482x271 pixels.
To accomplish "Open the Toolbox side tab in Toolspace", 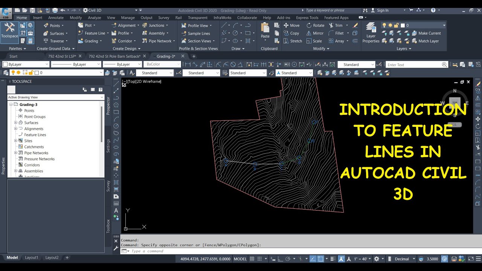I will point(108,226).
